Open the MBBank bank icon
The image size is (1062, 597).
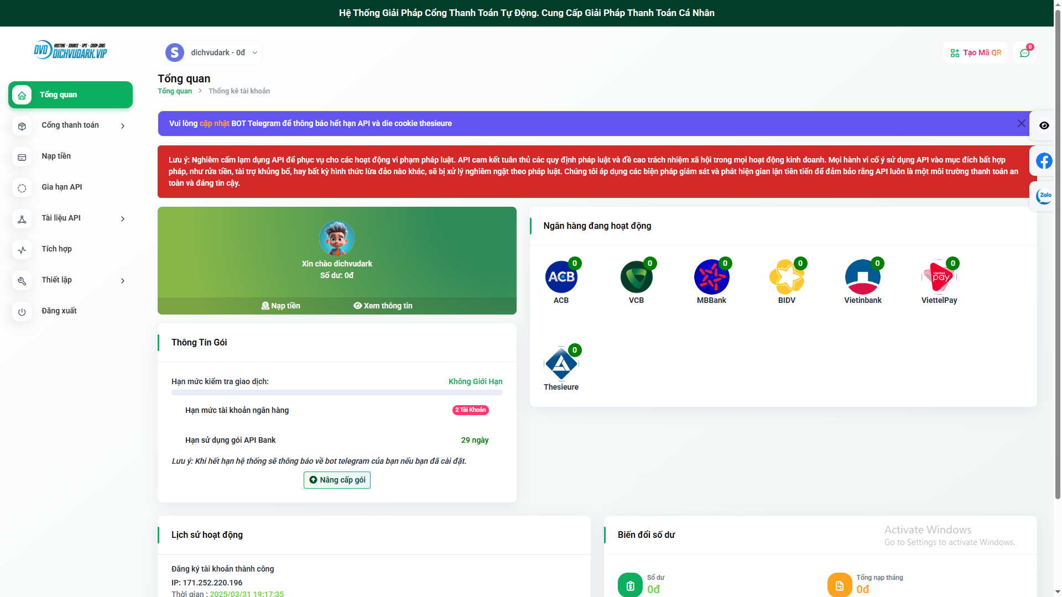(711, 276)
